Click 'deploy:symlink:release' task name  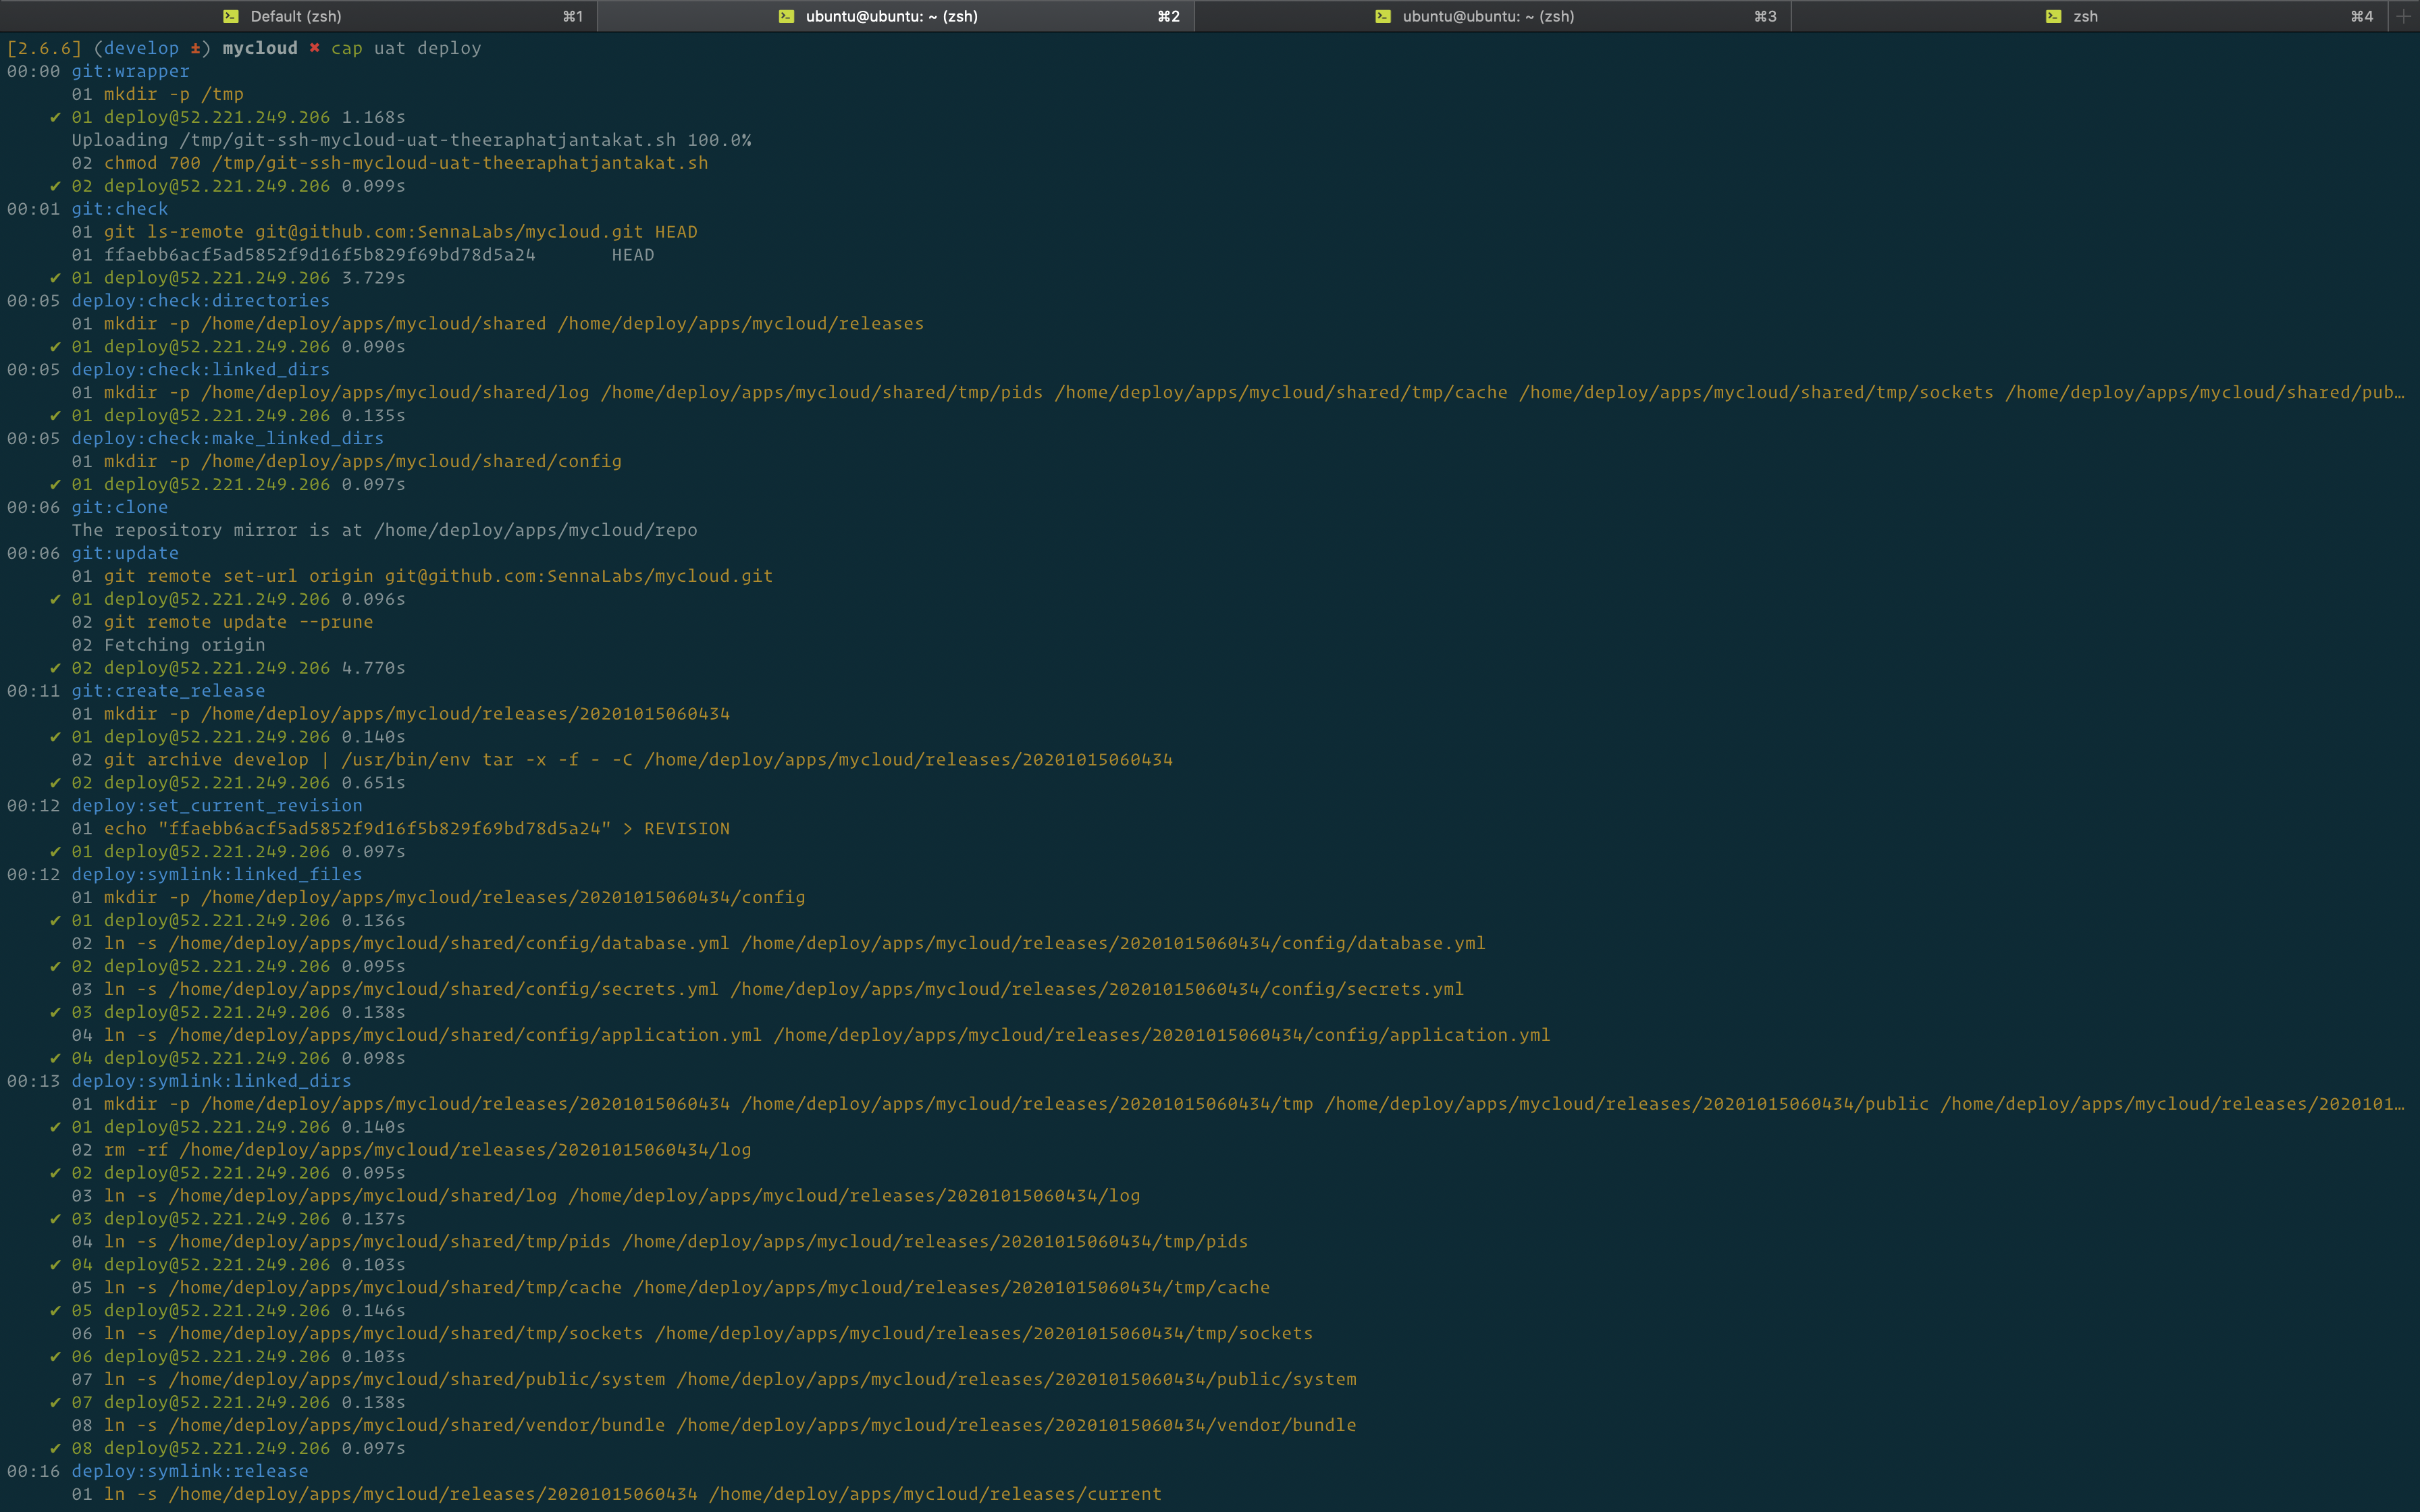tap(190, 1471)
